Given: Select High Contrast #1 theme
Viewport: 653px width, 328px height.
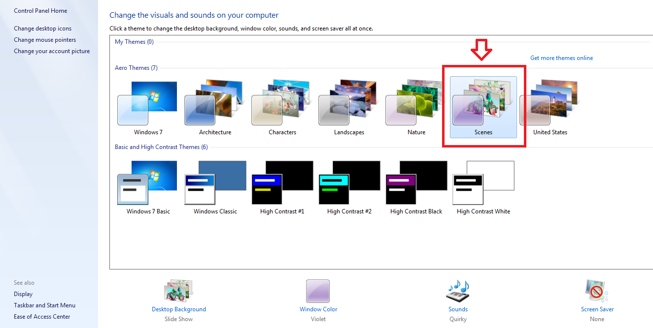Looking at the screenshot, I should coord(282,187).
